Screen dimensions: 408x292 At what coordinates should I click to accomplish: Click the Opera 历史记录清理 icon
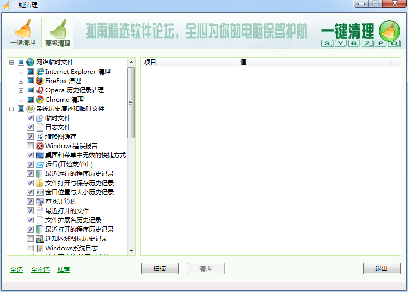click(x=40, y=90)
